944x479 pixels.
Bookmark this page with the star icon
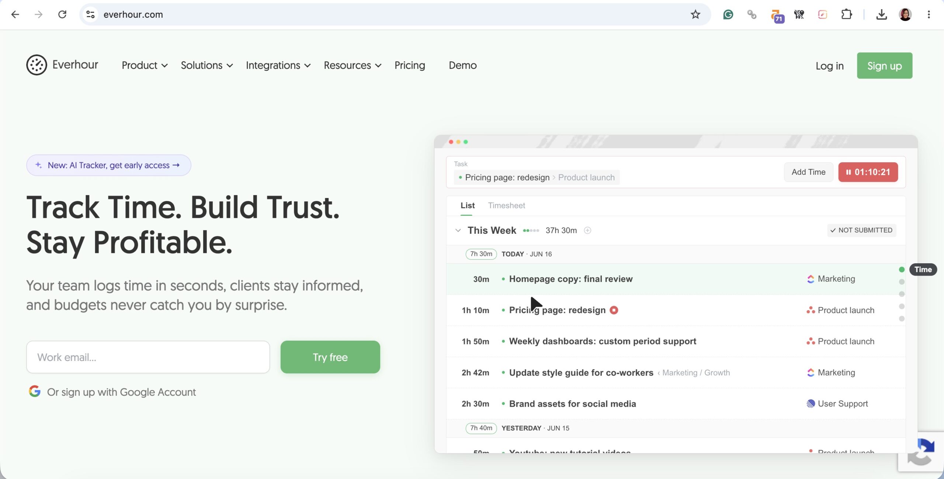[695, 14]
